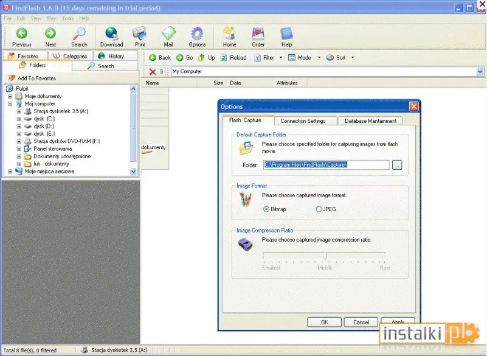The image size is (487, 356).
Task: Open the Categories side tab
Action: point(71,56)
